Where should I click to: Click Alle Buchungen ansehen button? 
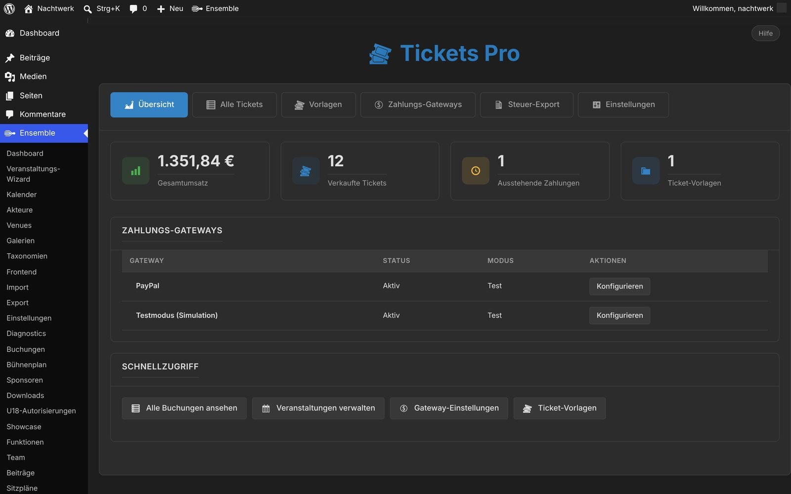click(x=184, y=409)
